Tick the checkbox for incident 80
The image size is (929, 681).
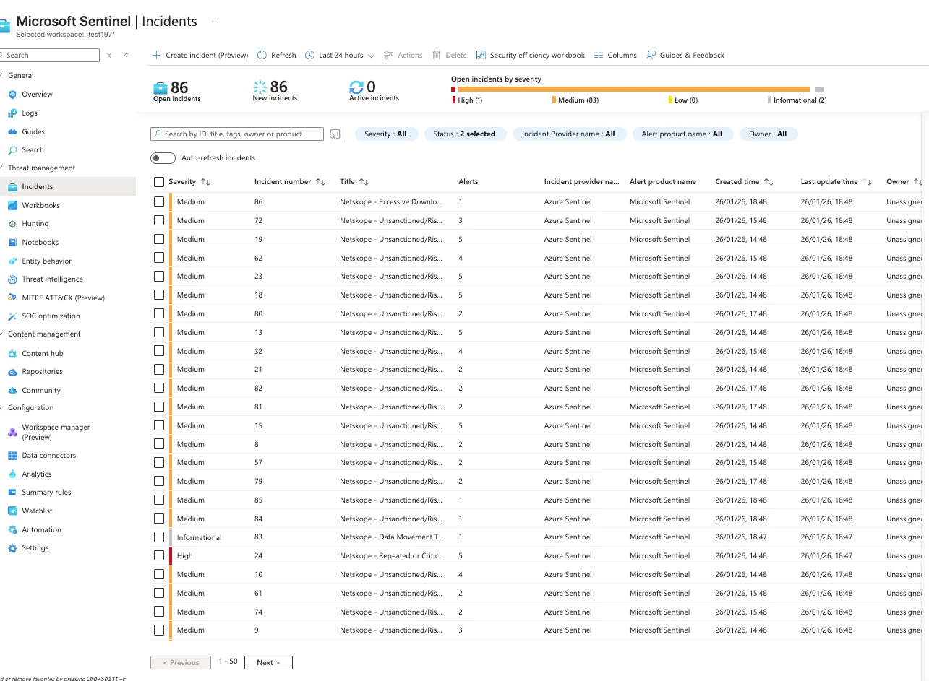pos(159,313)
